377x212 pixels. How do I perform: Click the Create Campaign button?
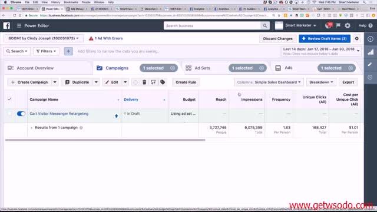pos(29,82)
